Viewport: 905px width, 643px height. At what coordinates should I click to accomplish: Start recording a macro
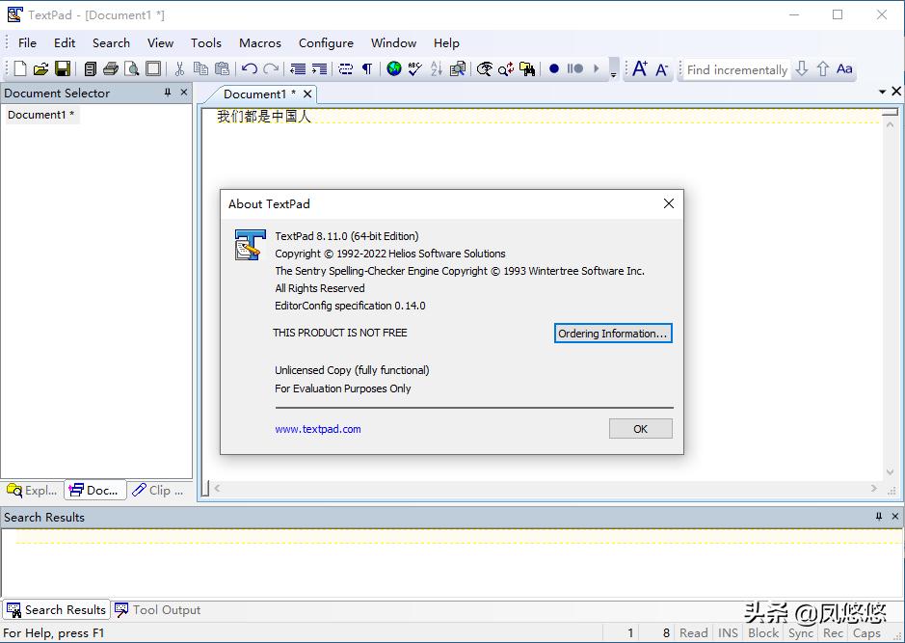point(554,68)
